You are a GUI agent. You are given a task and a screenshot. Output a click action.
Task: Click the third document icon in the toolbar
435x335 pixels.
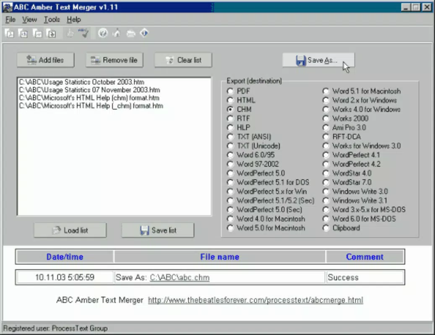click(x=37, y=33)
